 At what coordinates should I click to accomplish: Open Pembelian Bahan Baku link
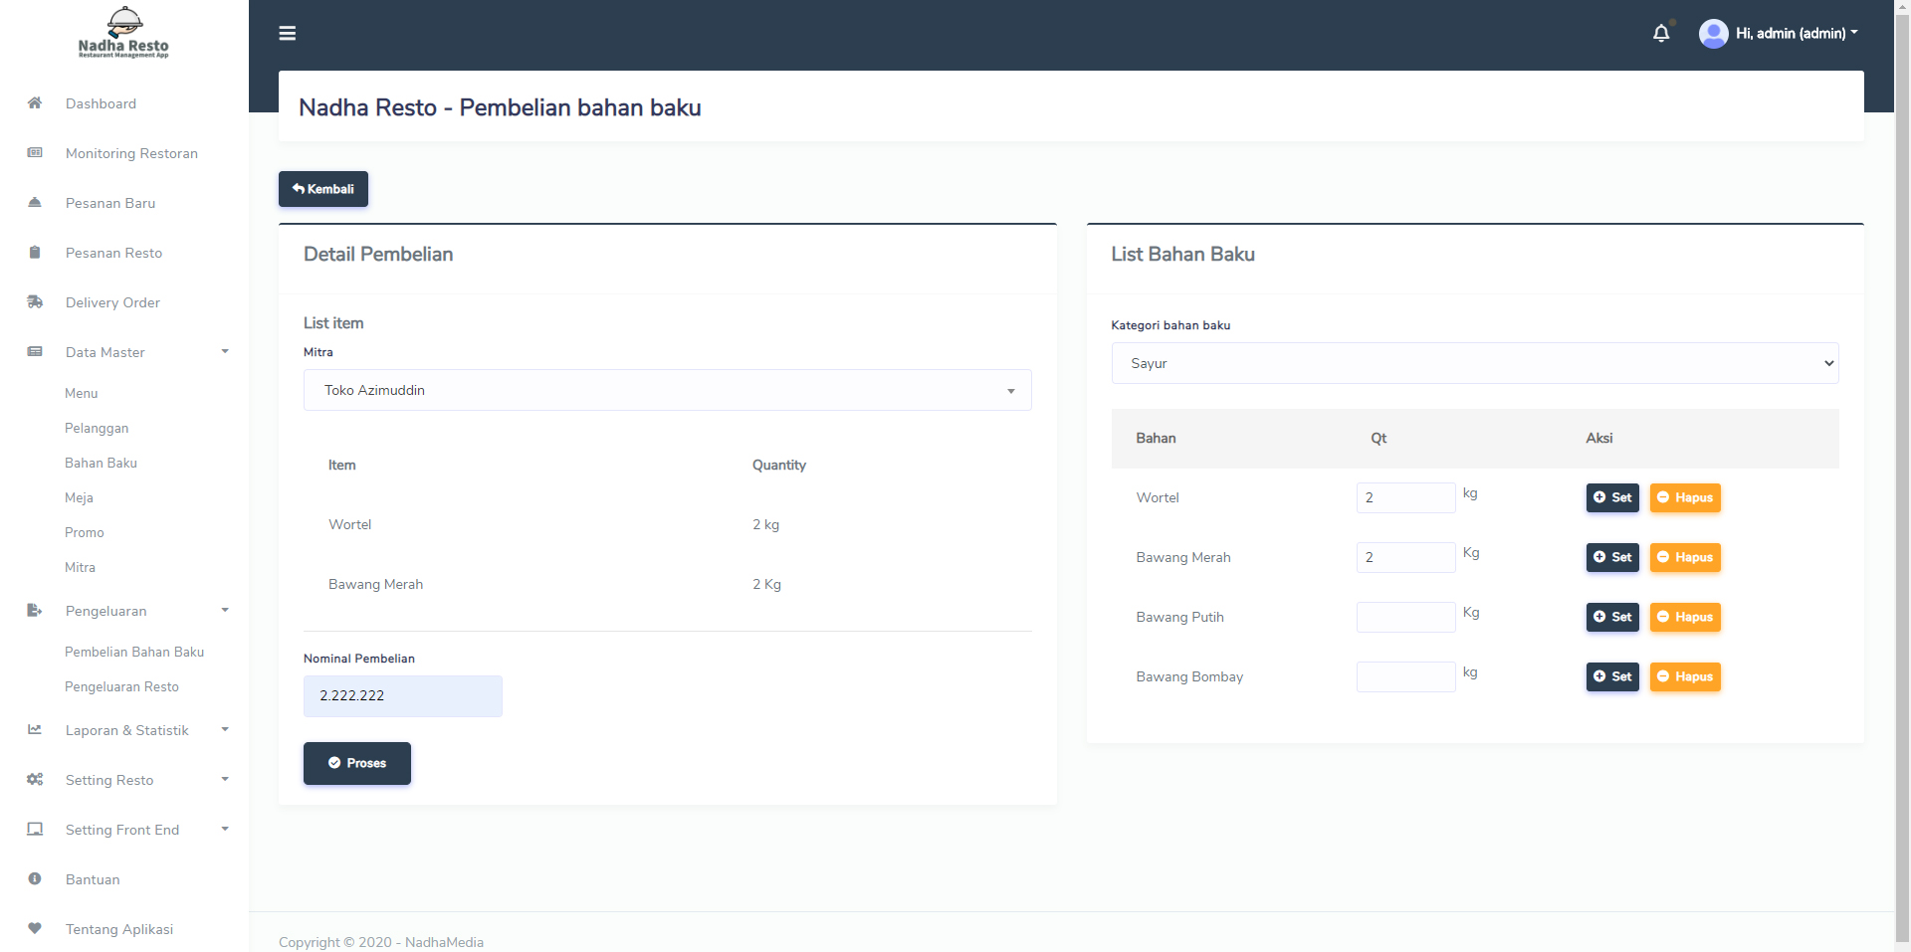click(x=134, y=653)
